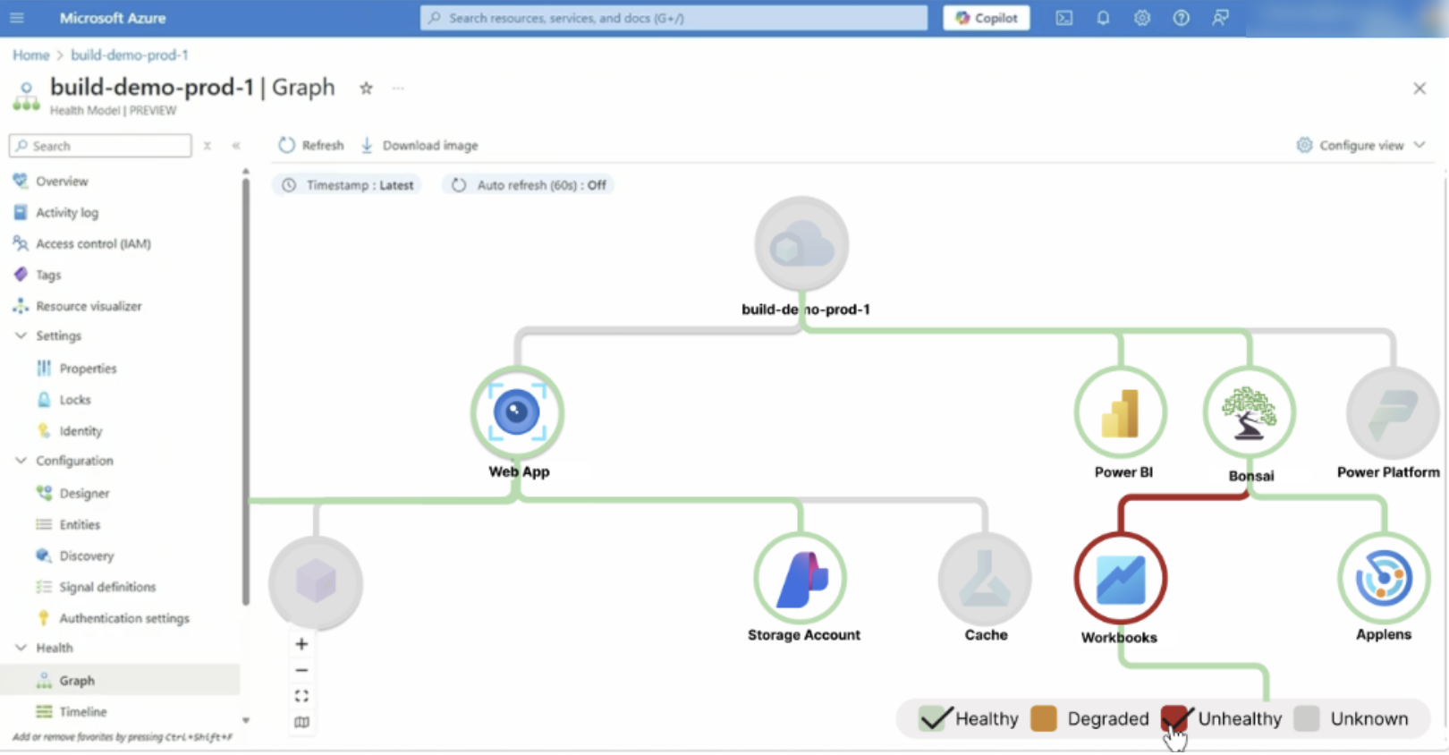
Task: Go to Home breadcrumb link
Action: [x=31, y=55]
